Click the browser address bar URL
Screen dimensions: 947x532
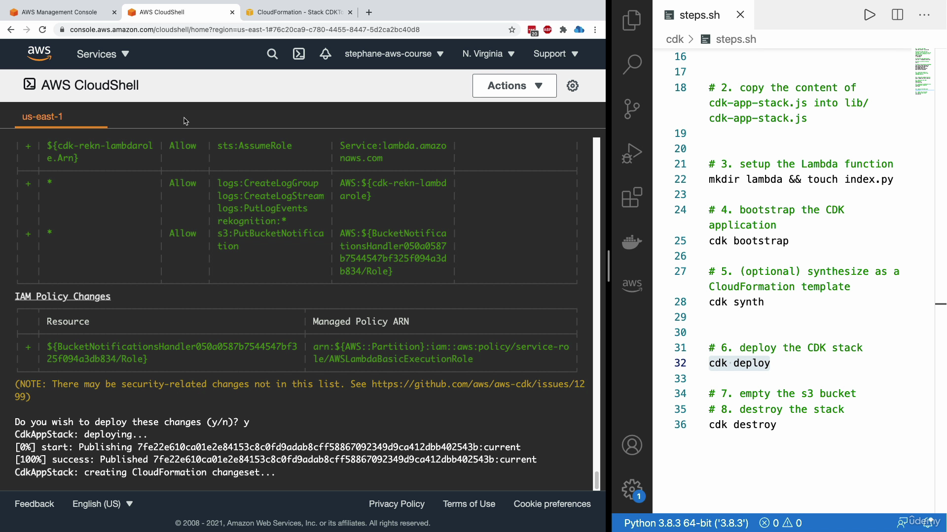[245, 30]
